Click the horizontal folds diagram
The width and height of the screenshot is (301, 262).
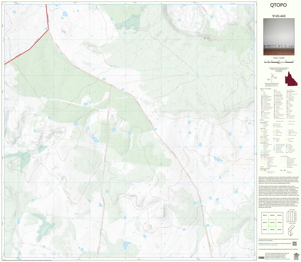pyautogui.click(x=292, y=230)
